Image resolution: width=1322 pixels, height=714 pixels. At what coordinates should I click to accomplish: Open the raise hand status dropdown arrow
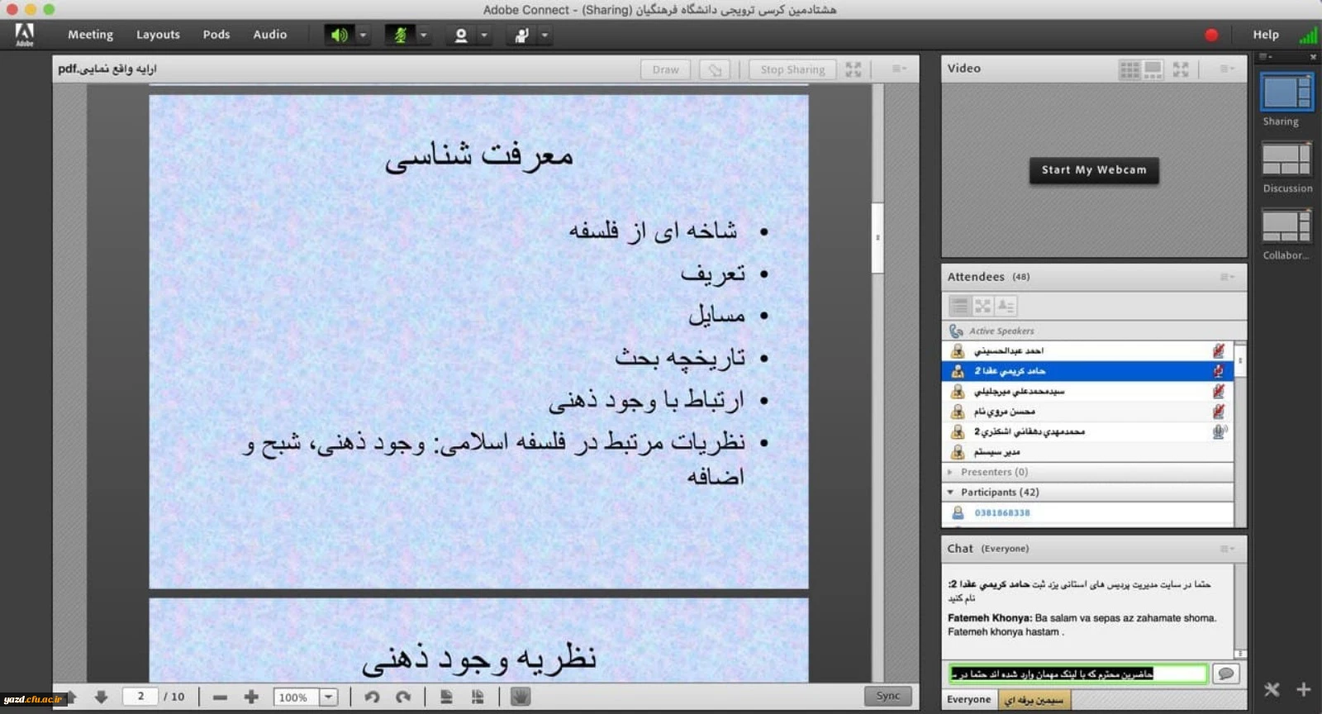click(544, 35)
